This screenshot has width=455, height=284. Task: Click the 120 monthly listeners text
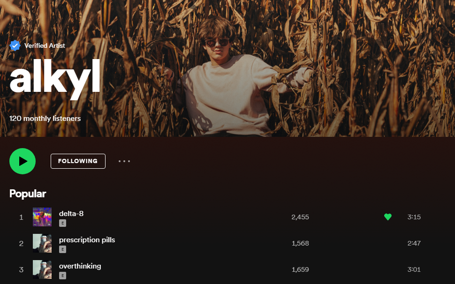coord(45,119)
